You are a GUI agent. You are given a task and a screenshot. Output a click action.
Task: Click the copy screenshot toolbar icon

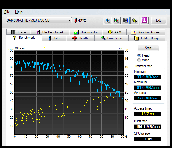[x=117, y=20]
